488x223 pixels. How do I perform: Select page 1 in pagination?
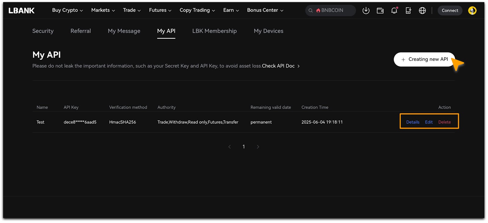[x=244, y=147]
